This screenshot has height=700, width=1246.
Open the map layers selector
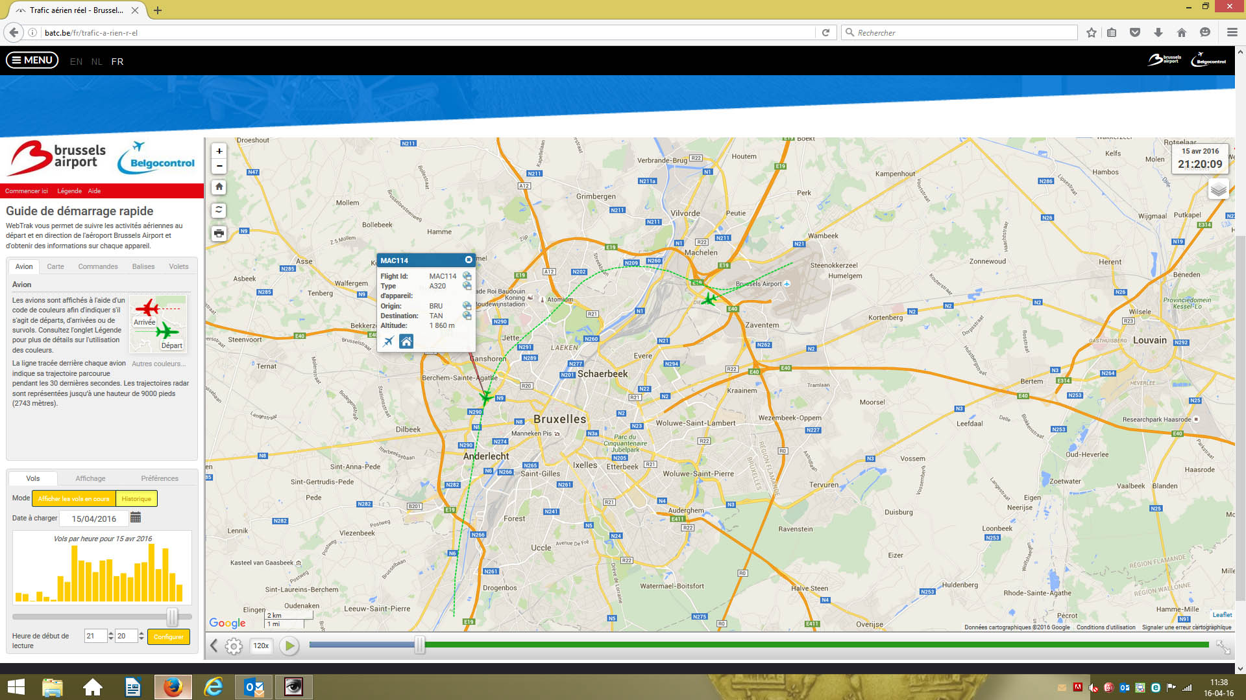pyautogui.click(x=1218, y=189)
